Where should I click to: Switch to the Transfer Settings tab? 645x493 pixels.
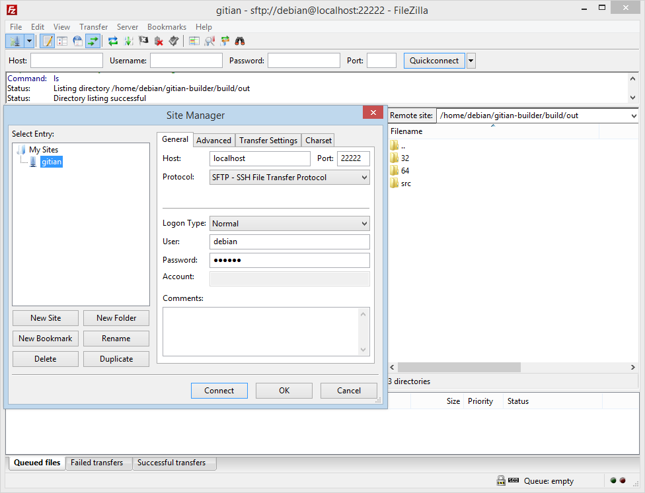[x=268, y=140]
